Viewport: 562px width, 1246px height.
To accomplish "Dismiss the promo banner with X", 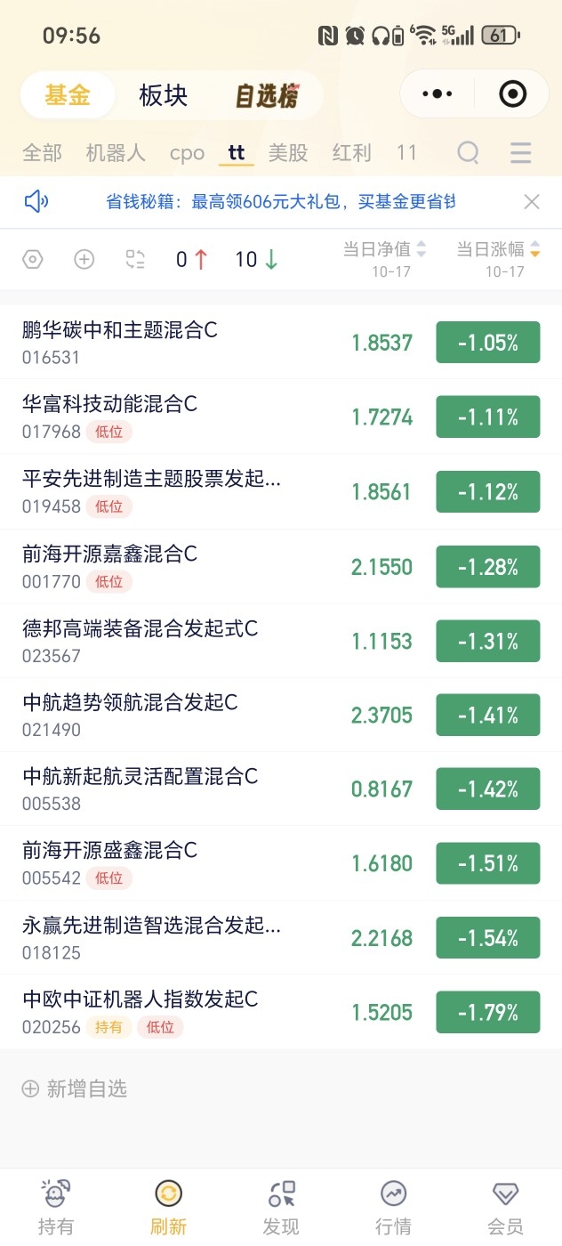I will coord(532,202).
